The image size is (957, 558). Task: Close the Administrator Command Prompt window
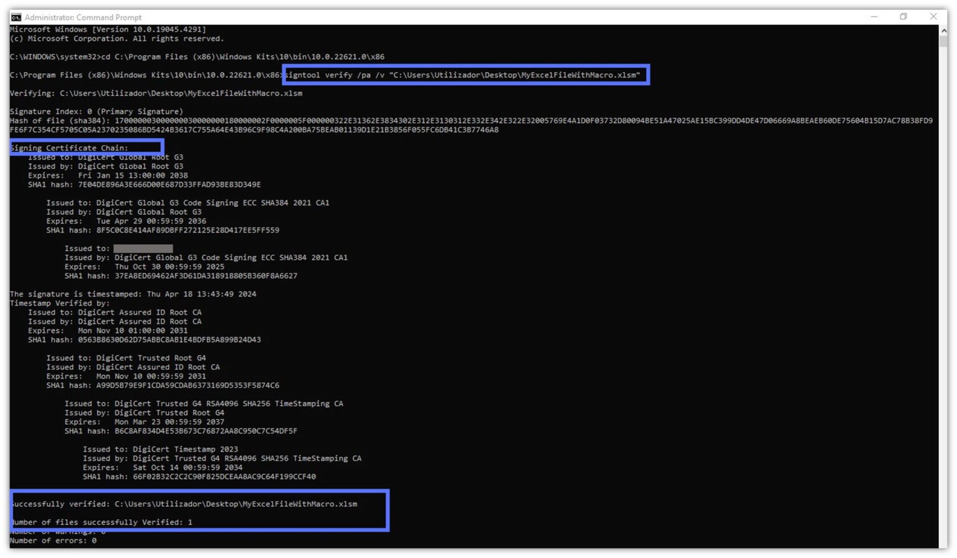click(933, 17)
